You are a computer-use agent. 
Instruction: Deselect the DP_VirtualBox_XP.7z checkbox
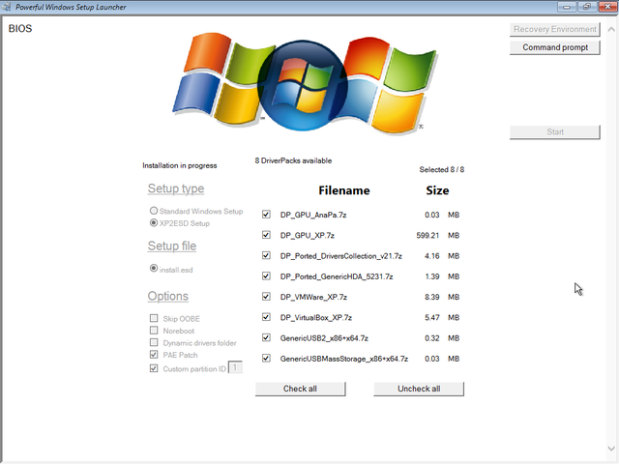[266, 317]
